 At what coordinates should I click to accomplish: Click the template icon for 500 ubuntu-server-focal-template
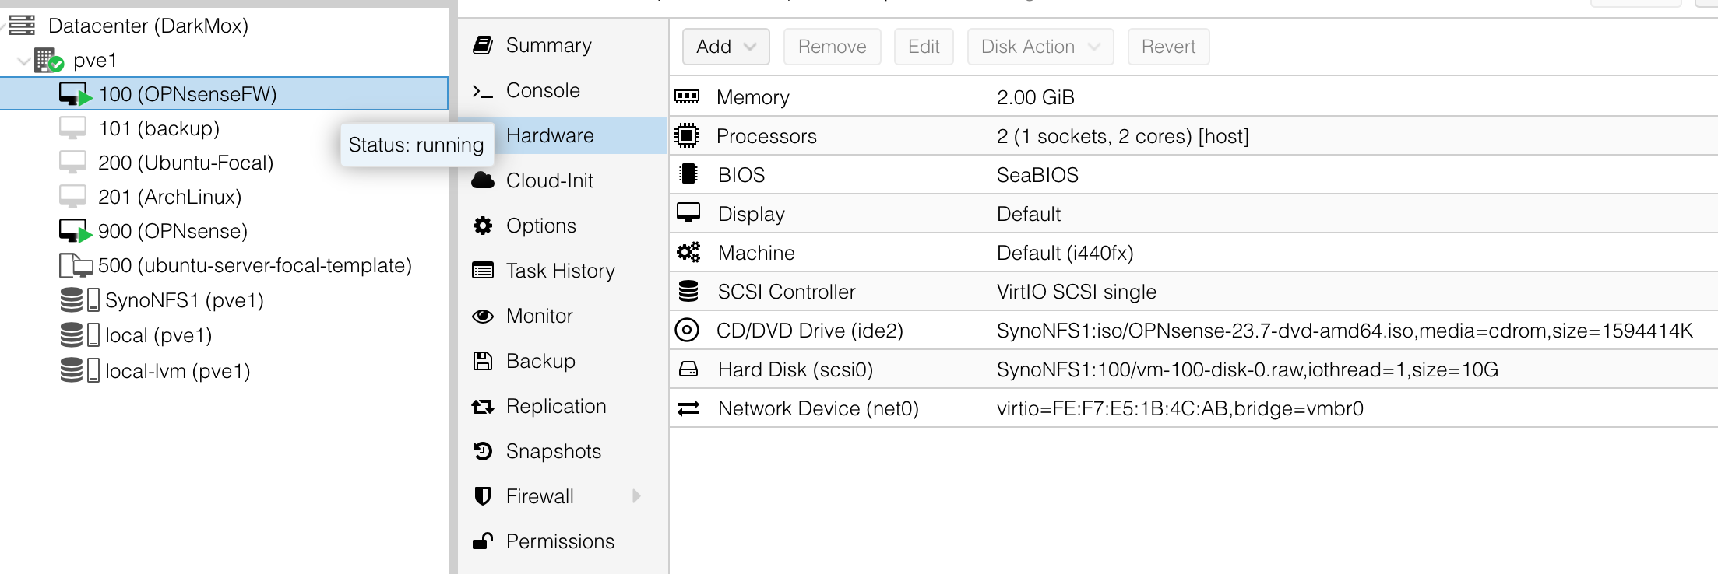76,265
